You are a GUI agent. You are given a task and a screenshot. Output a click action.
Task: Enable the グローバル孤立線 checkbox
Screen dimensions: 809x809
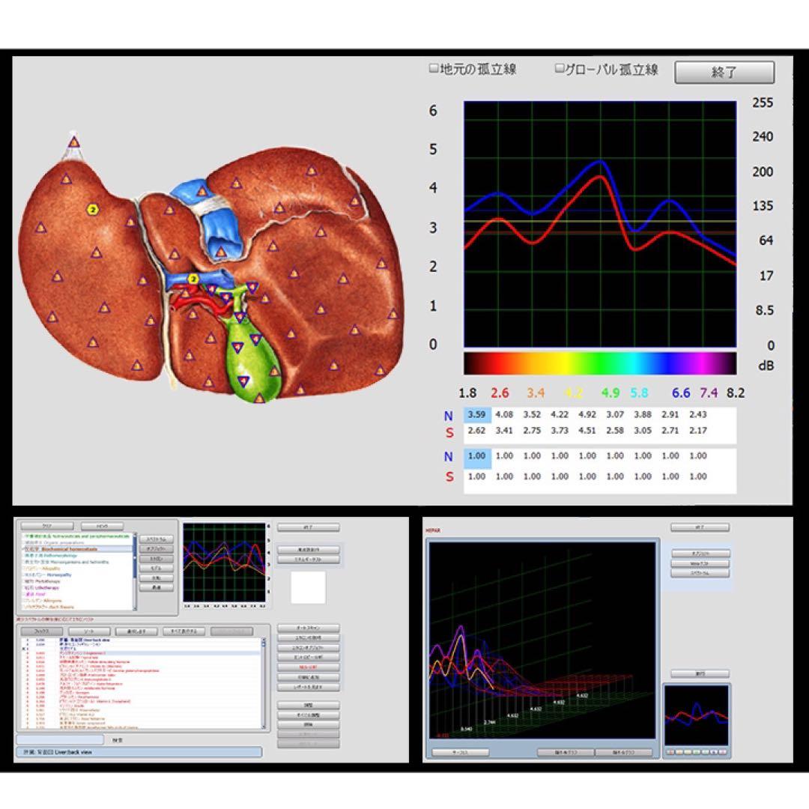tap(559, 68)
